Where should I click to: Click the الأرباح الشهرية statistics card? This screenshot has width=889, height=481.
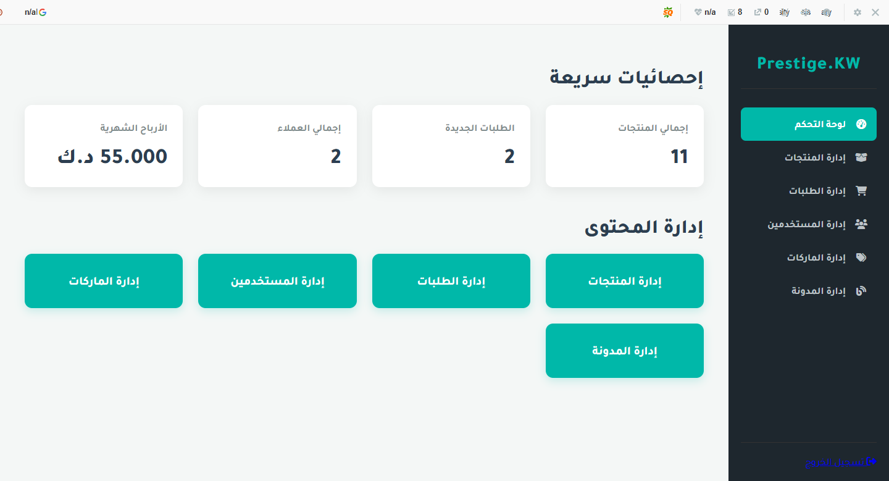click(x=104, y=146)
